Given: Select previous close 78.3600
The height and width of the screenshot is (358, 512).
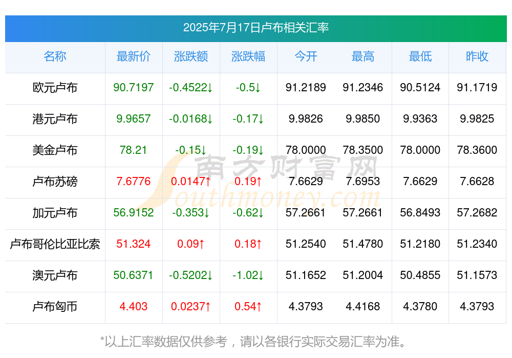Looking at the screenshot, I should click(x=477, y=150).
